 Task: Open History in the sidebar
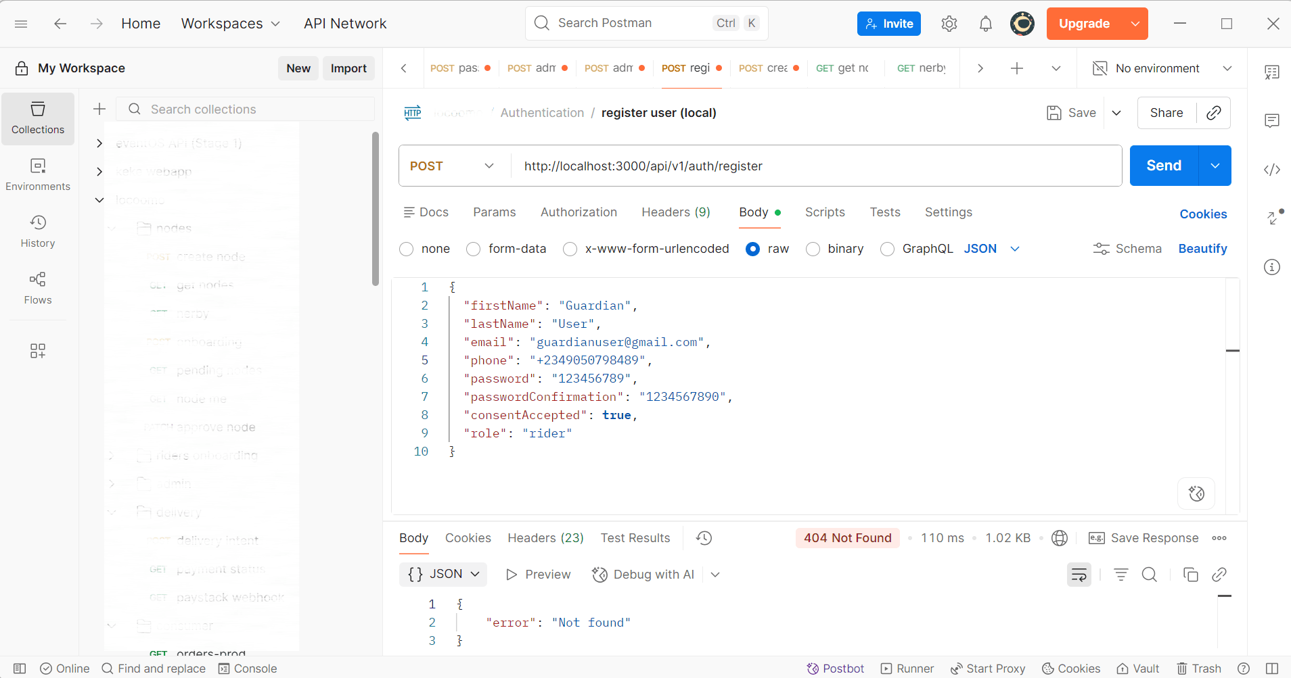click(x=38, y=232)
